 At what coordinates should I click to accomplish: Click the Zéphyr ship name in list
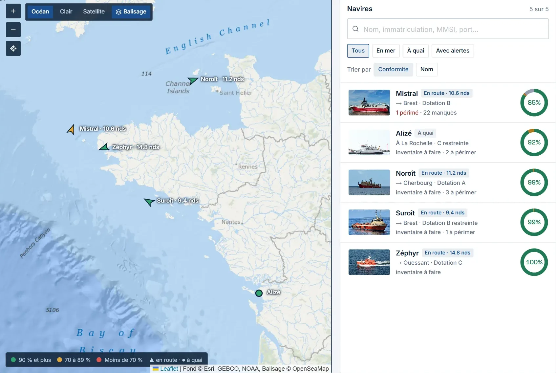(407, 253)
